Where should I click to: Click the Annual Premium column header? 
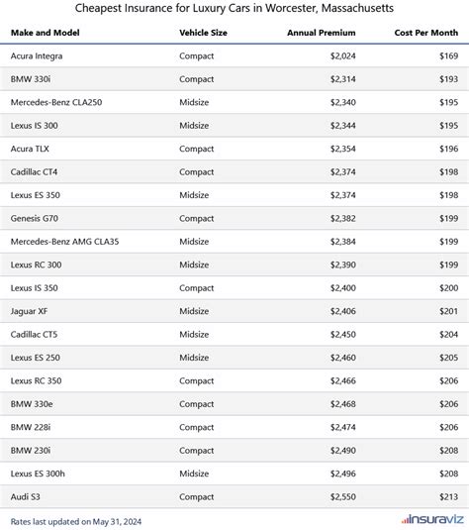pos(322,33)
